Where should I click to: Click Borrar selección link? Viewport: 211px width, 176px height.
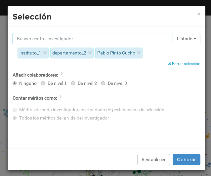click(184, 64)
